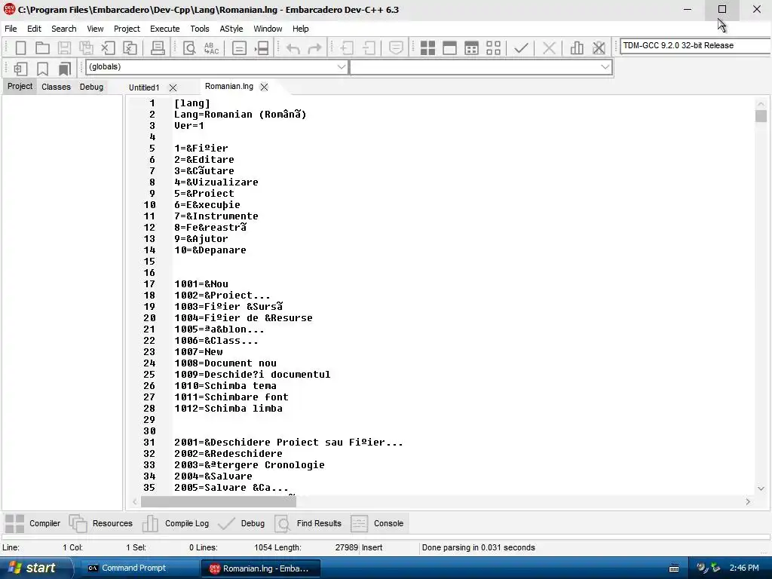The width and height of the screenshot is (772, 579).
Task: Click the keyboard icon in system tray
Action: coord(674,568)
